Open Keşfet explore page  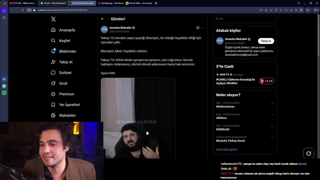pyautogui.click(x=60, y=41)
